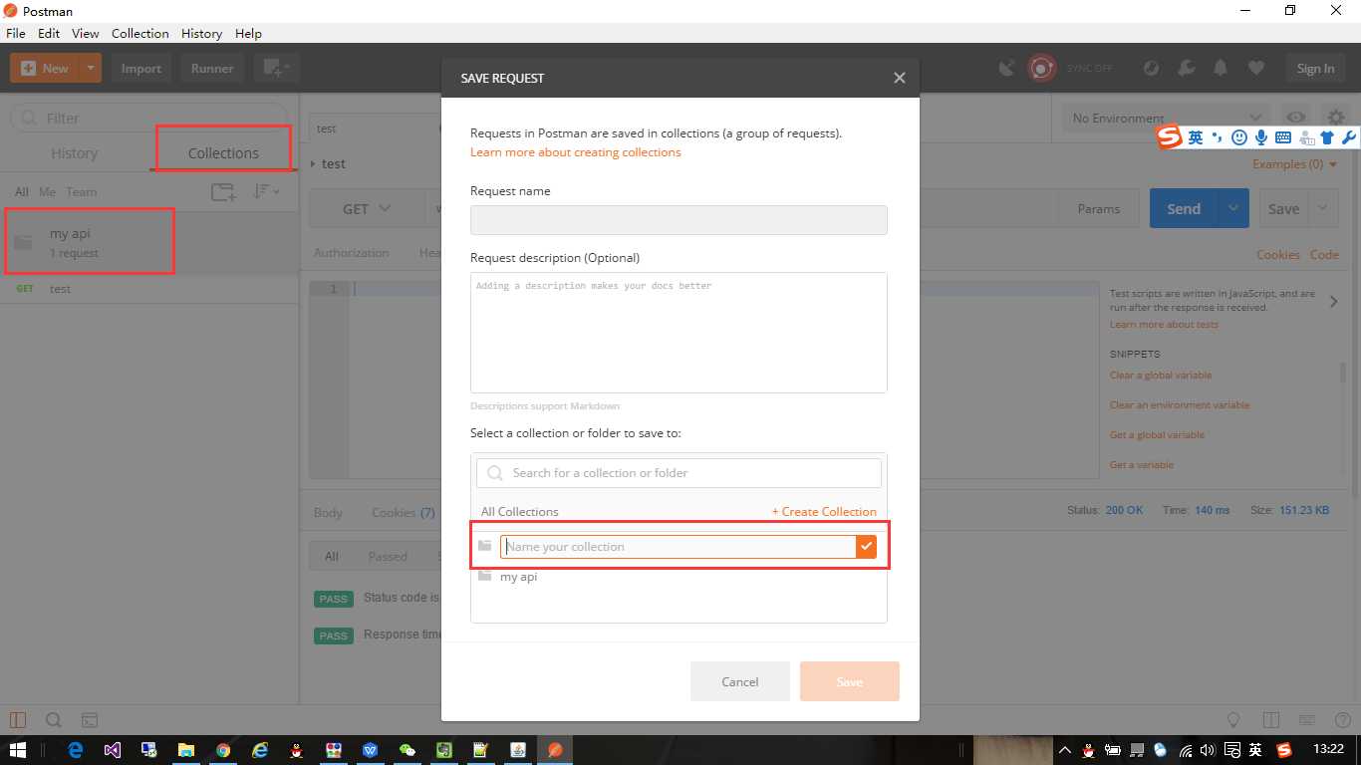Open the soft keyboard icon on IME bar
1361x765 pixels.
pyautogui.click(x=1283, y=137)
